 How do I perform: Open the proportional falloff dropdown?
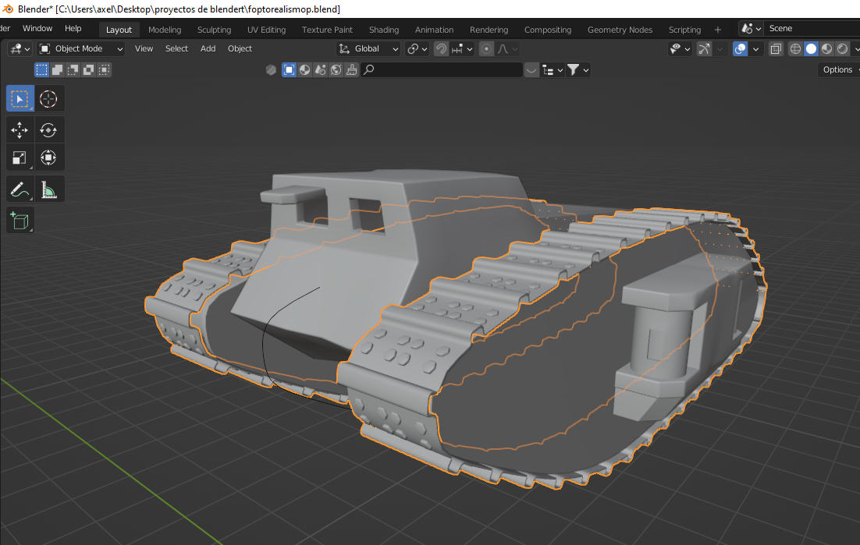(x=507, y=49)
